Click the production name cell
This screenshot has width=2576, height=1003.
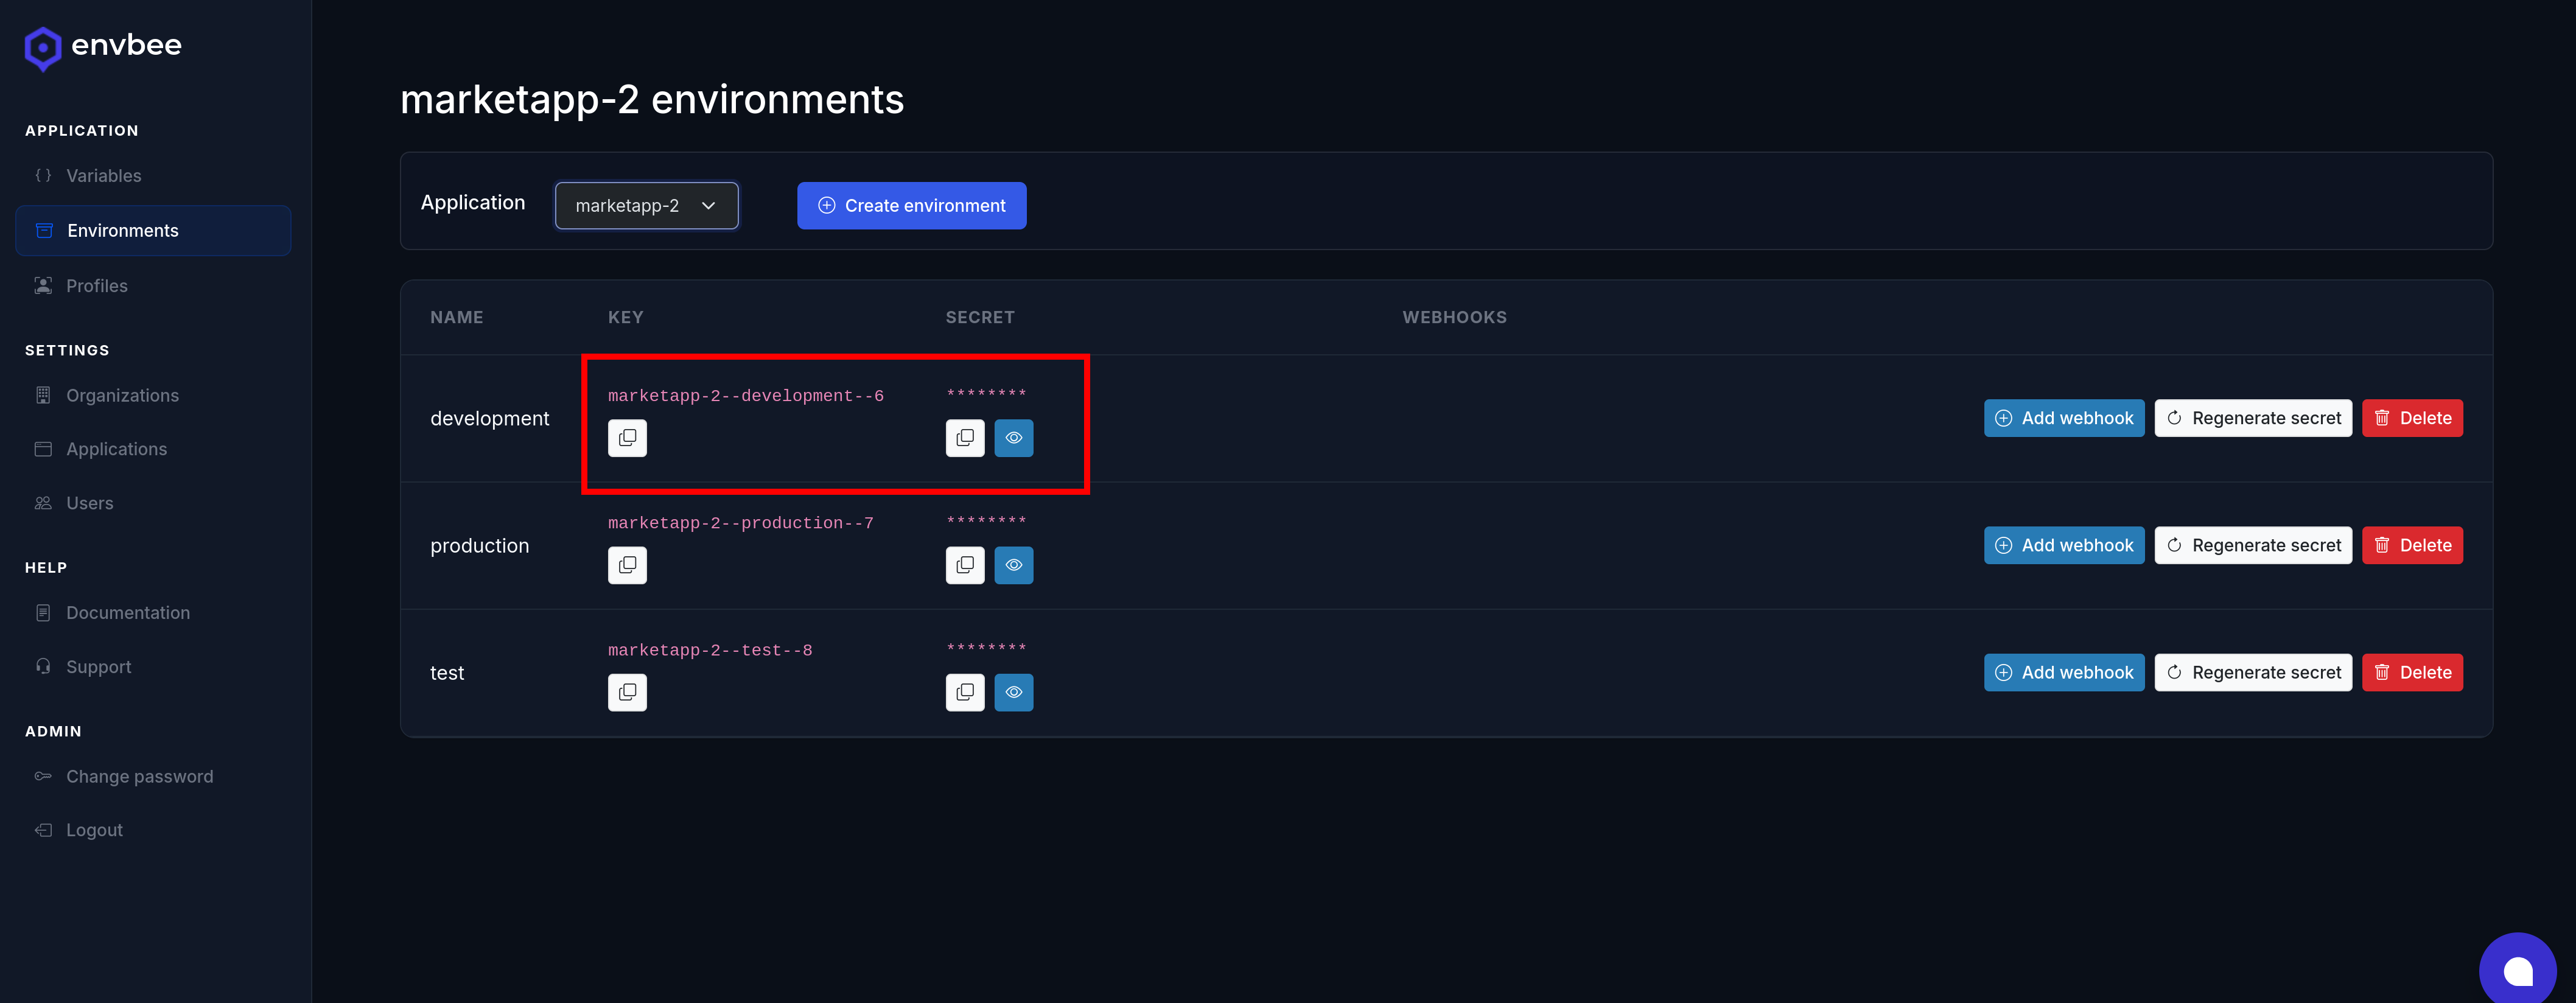coord(480,546)
